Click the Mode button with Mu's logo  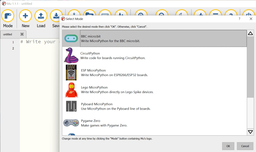pos(8,19)
